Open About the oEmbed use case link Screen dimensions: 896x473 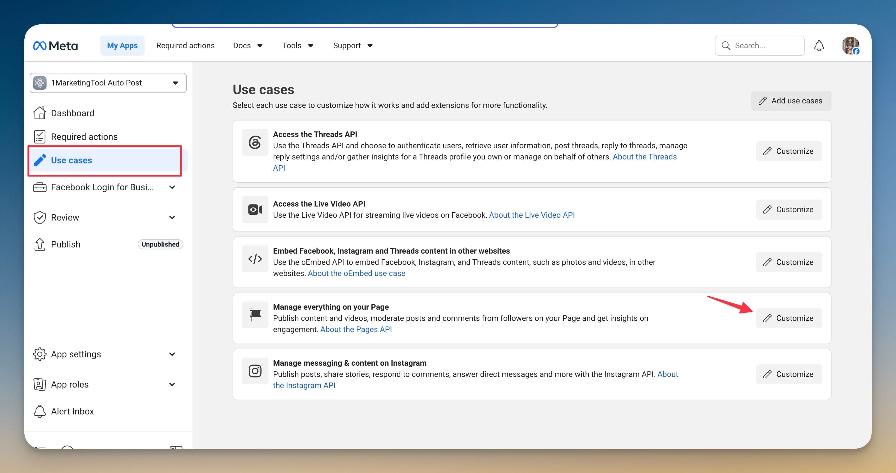pyautogui.click(x=357, y=273)
